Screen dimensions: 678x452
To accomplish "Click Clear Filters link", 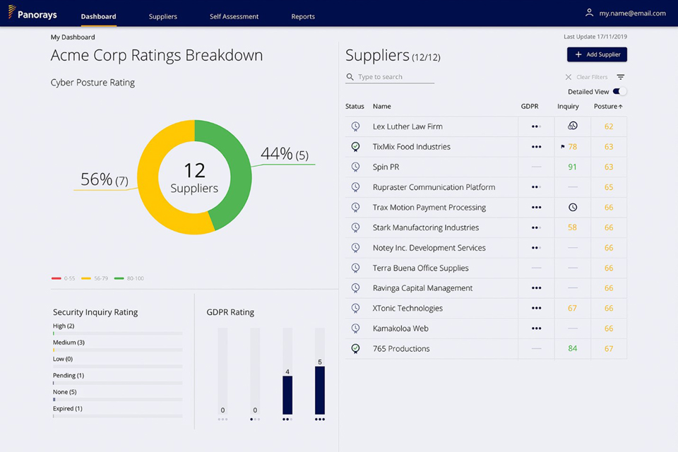I will click(x=587, y=77).
